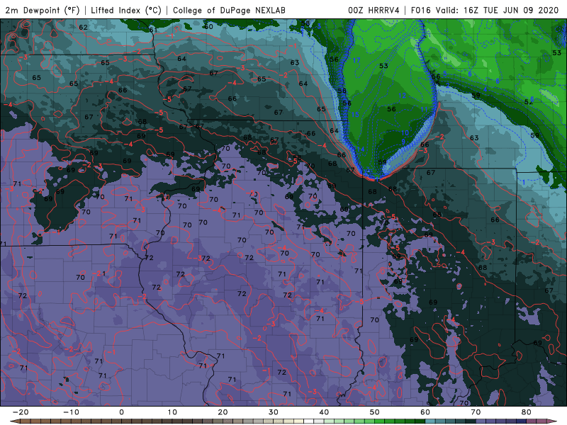Click the blue lifted index value 15
567x425 pixels.
point(355,115)
